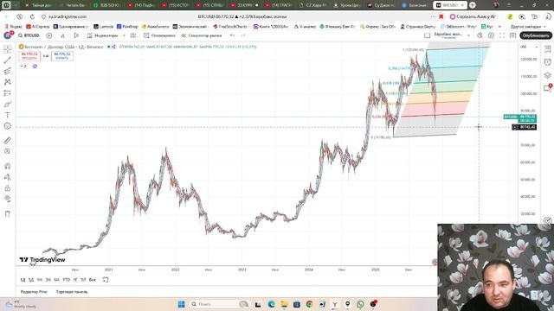Open the forecasting and measurement tools

point(8,93)
